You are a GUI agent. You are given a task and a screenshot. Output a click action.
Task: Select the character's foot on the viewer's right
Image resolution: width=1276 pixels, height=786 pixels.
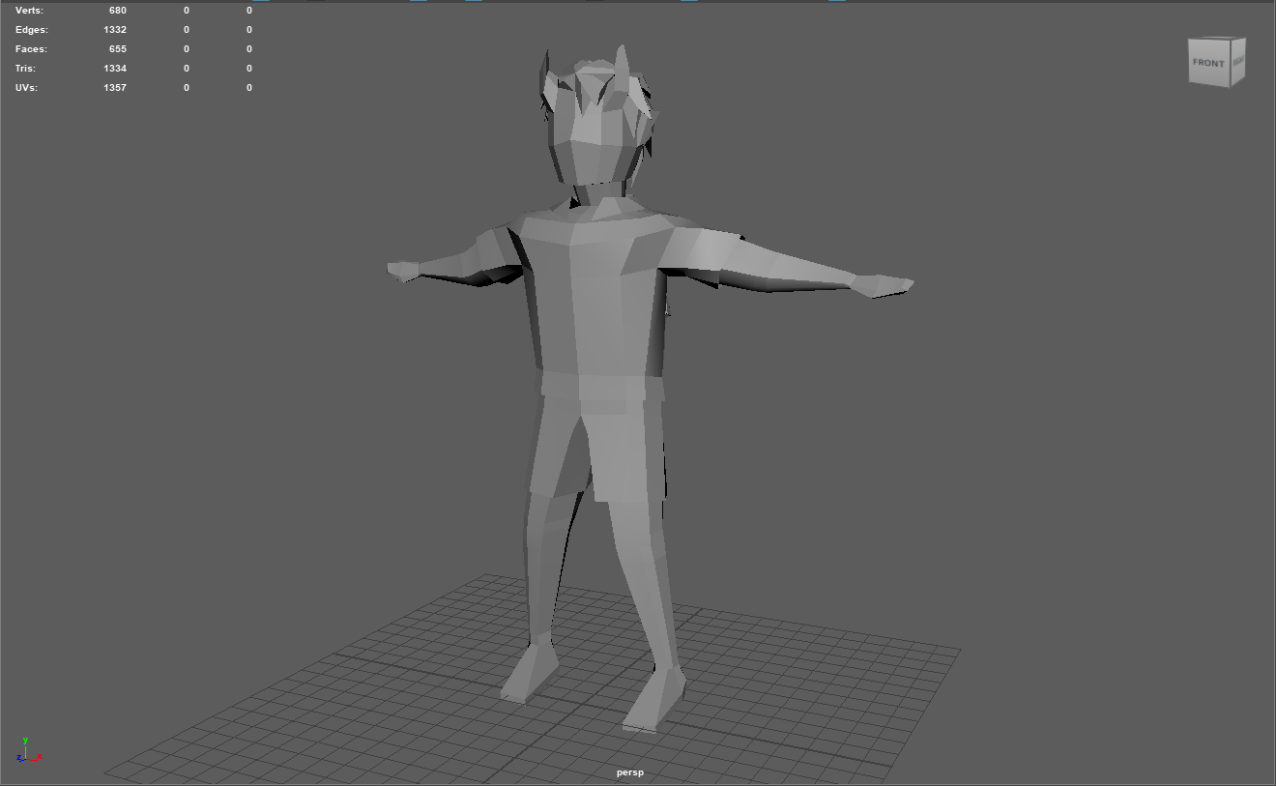(x=655, y=698)
